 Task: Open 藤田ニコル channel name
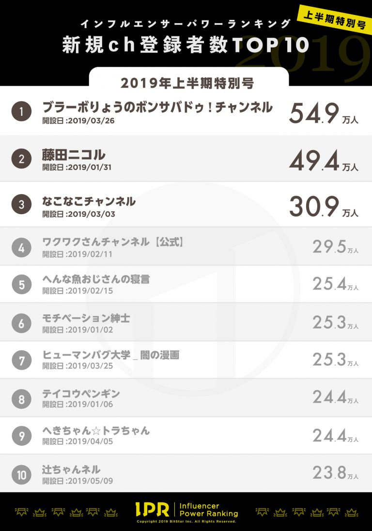(x=74, y=155)
